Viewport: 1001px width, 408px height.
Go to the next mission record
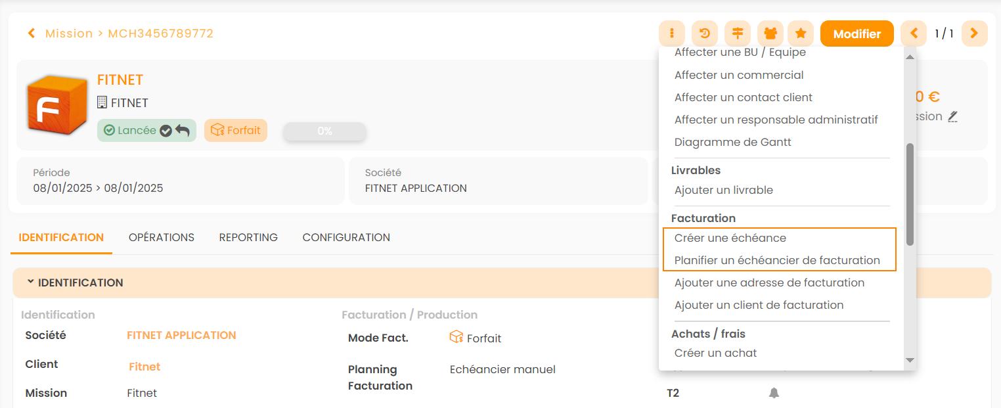pyautogui.click(x=974, y=34)
